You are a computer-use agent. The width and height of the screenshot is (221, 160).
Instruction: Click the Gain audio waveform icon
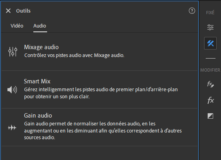[x=12, y=128]
